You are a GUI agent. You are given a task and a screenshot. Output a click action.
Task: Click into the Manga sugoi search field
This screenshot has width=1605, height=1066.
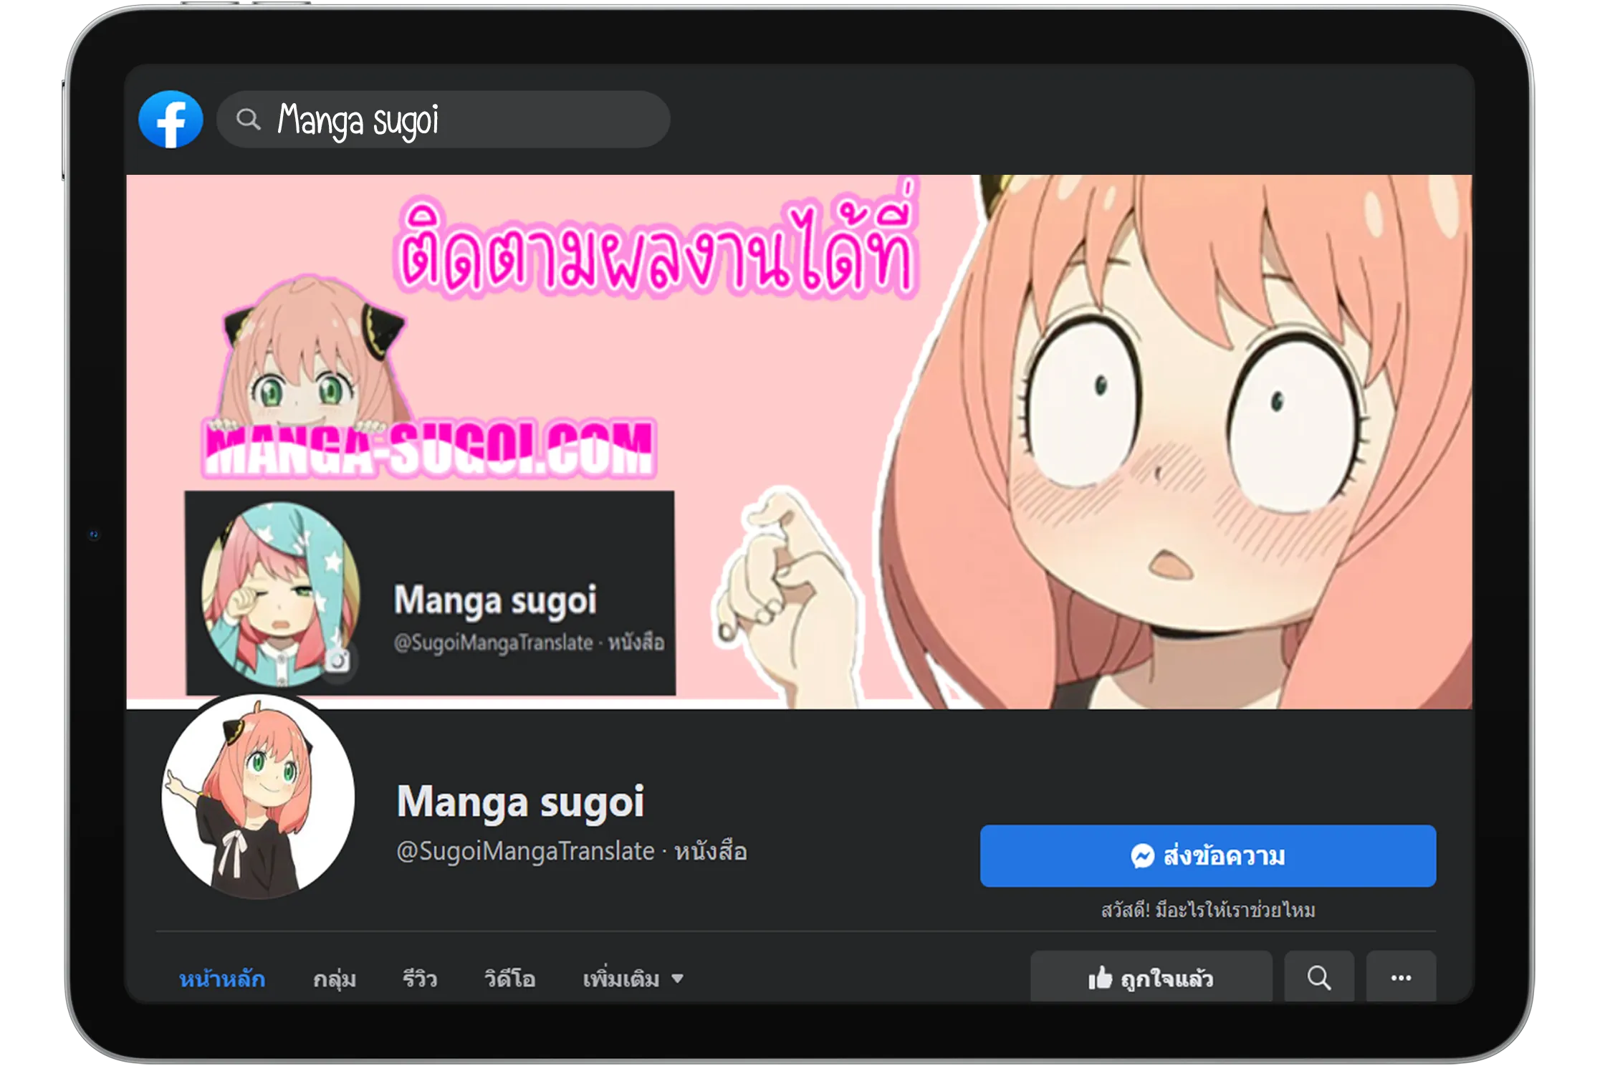pyautogui.click(x=444, y=119)
